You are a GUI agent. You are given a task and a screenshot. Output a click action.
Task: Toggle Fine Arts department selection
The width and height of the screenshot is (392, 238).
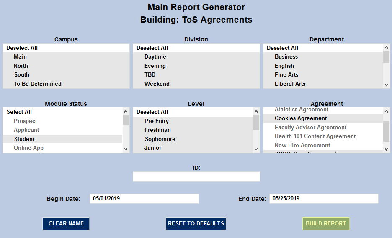pos(286,74)
